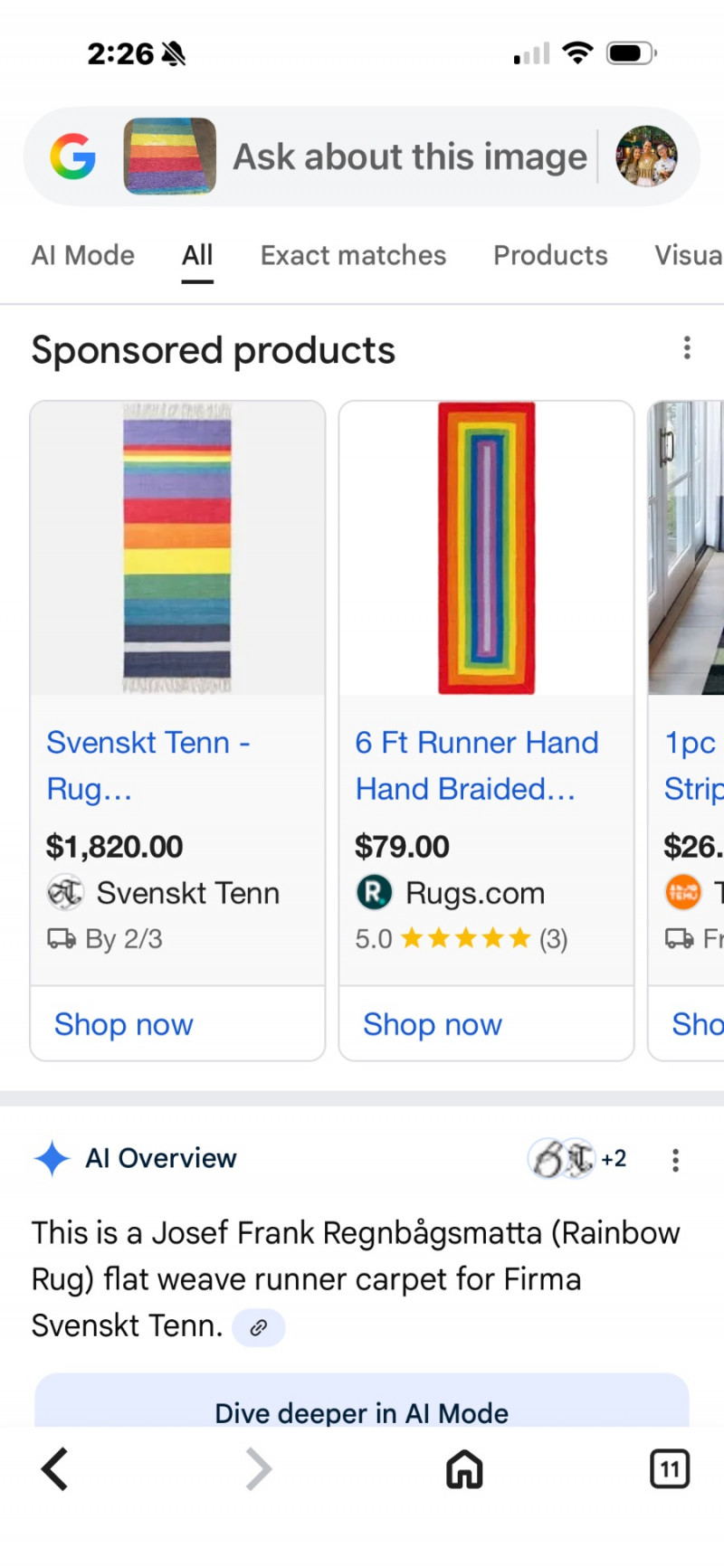Tap the rainbow rug thumbnail in search bar
This screenshot has height=1567, width=724.
pyautogui.click(x=170, y=157)
